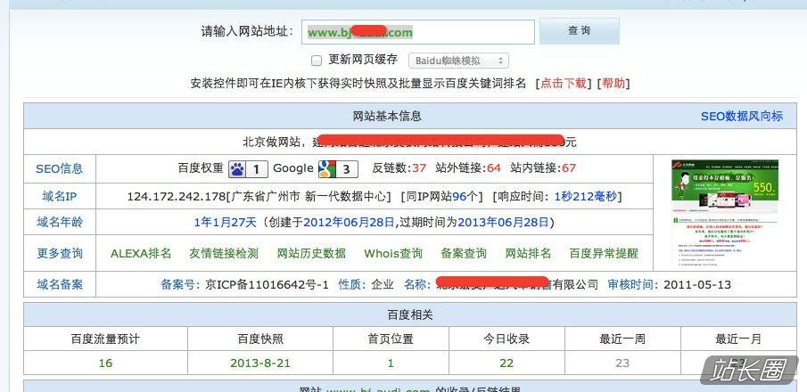Viewport: 807px width, 392px height.
Task: Click the 站内链接 value 67
Action: (569, 168)
